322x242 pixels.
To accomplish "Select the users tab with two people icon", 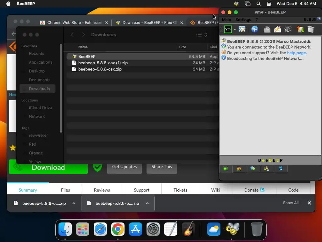I will (x=239, y=169).
